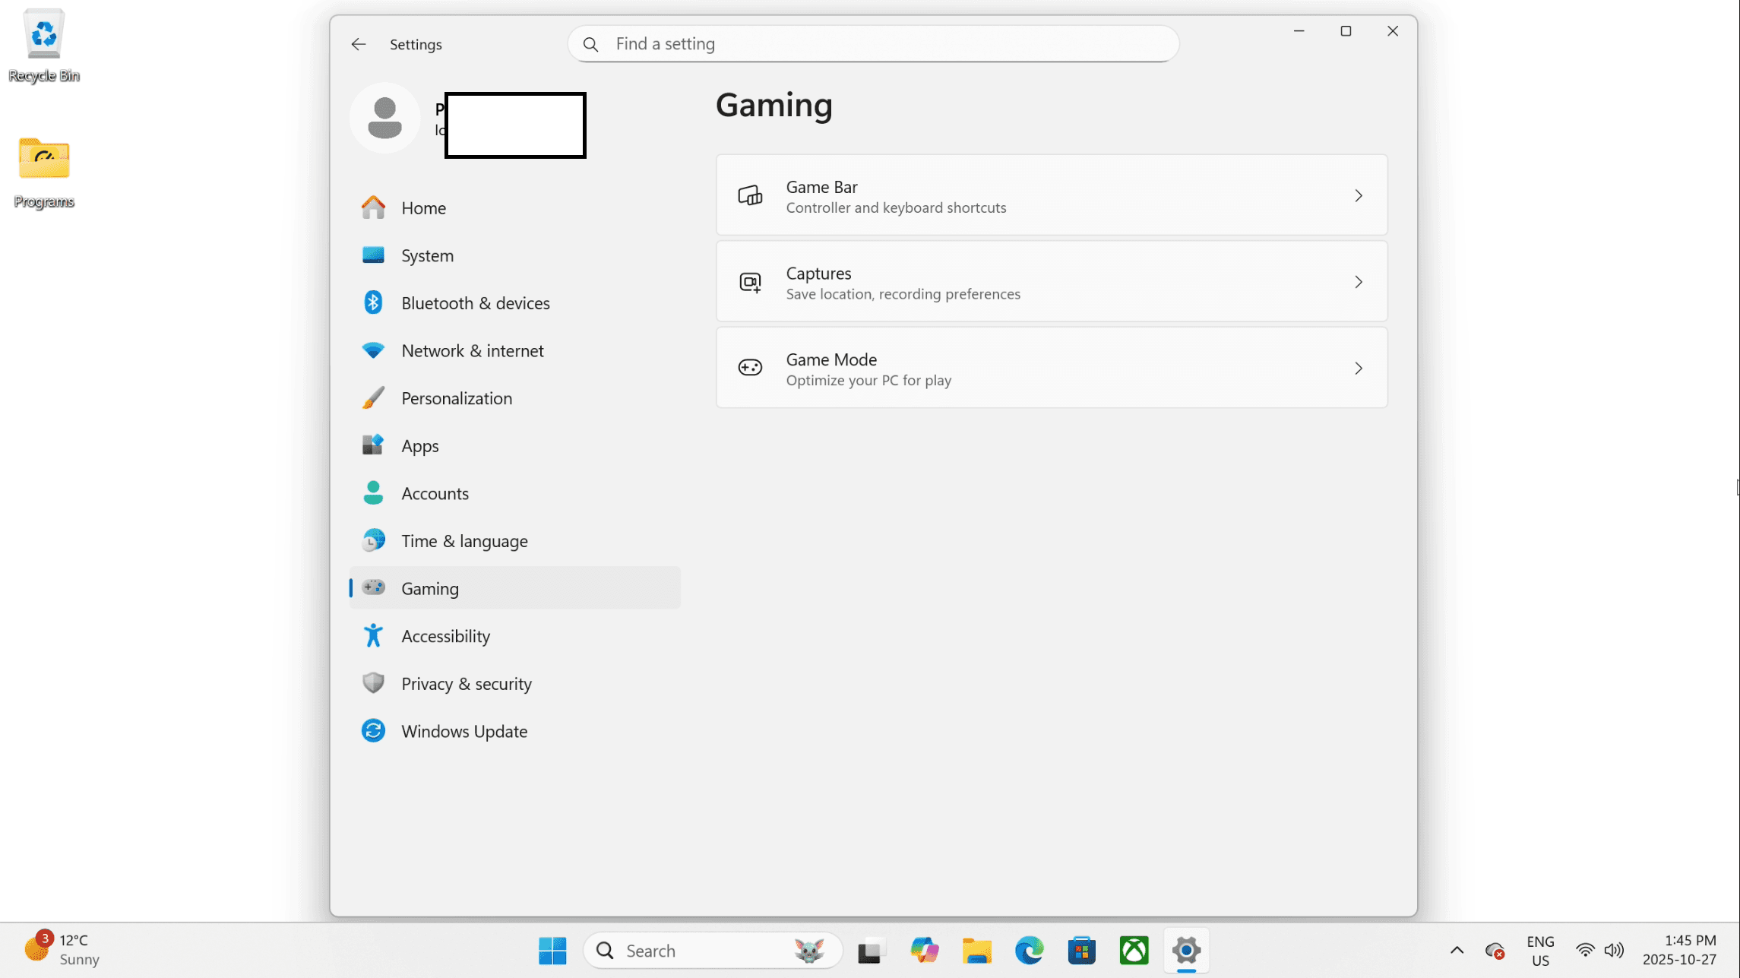
Task: Click the back arrow in Settings
Action: [359, 44]
